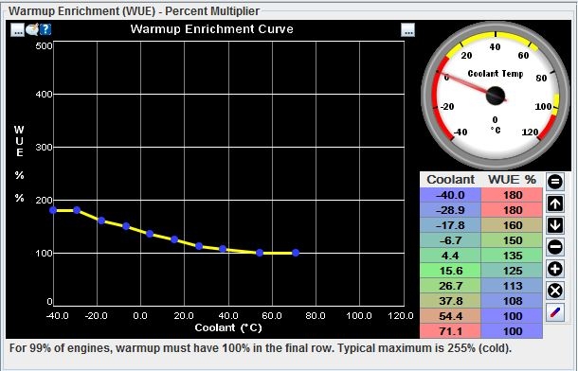Select WUE cell in the -28.9 row
Viewport: 578px width, 371px height.
pos(512,210)
